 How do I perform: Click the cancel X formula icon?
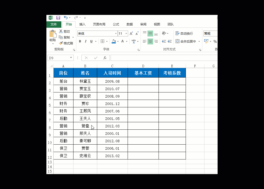[x=86, y=58]
